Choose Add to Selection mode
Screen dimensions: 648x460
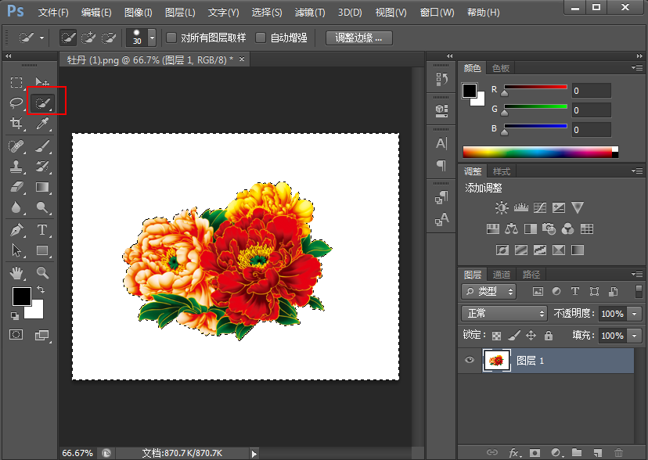pos(88,38)
